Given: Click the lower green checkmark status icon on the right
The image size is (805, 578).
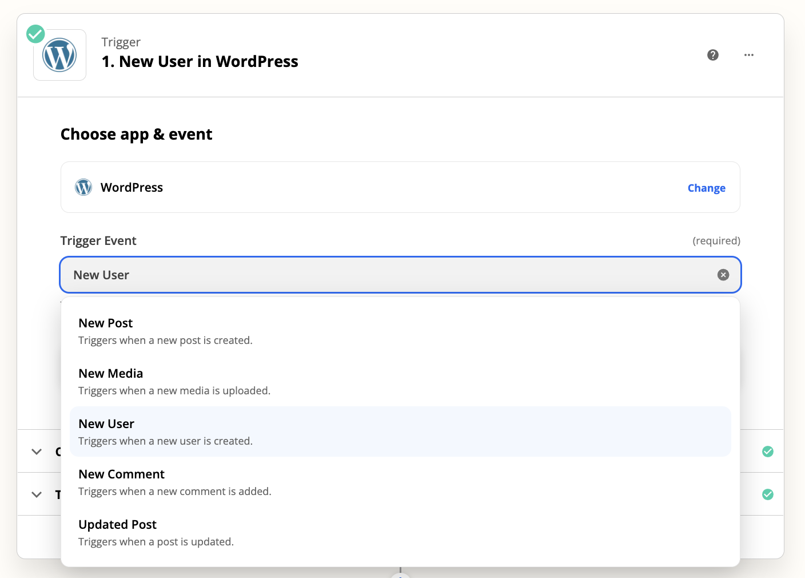Looking at the screenshot, I should point(768,494).
